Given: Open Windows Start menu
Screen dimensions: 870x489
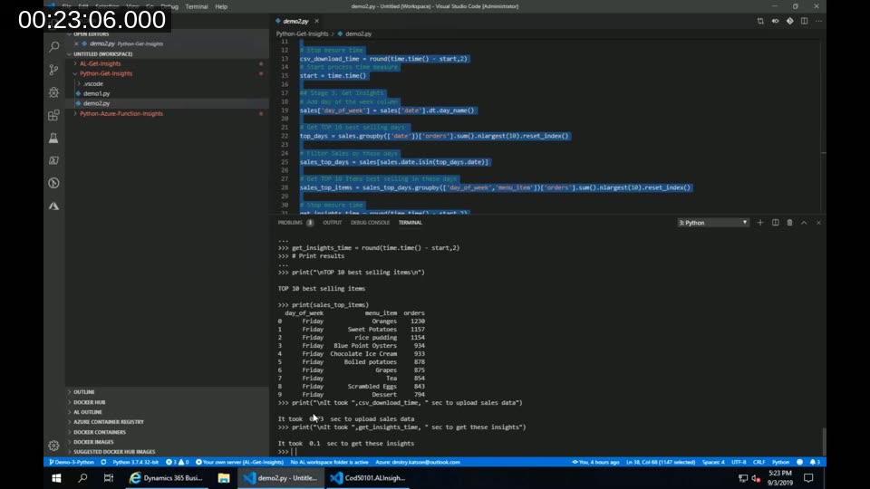Looking at the screenshot, I should click(x=56, y=478).
